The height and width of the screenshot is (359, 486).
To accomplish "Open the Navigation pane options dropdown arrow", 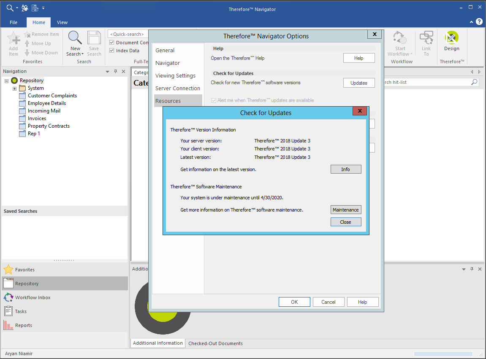I will click(x=107, y=72).
